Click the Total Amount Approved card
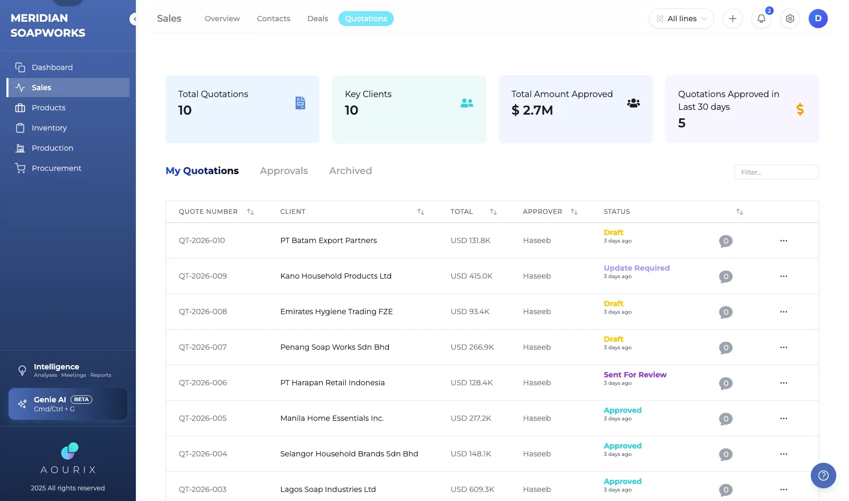The height and width of the screenshot is (501, 849). pyautogui.click(x=576, y=109)
